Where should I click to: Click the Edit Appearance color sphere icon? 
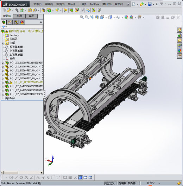(x=126, y=17)
